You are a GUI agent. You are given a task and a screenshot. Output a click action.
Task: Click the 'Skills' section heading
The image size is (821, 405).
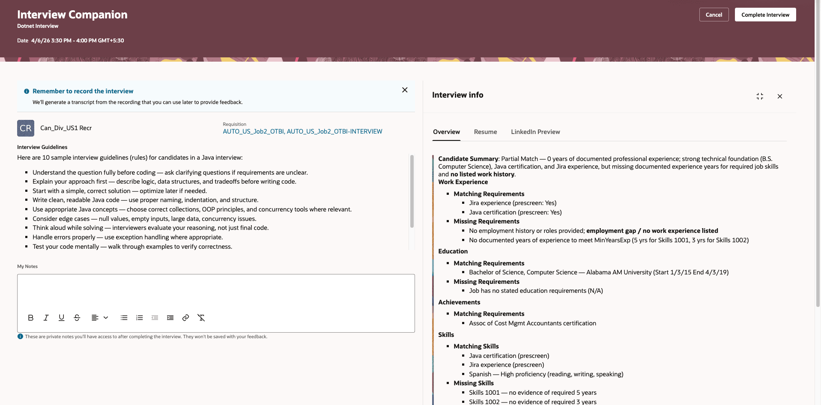pyautogui.click(x=446, y=335)
